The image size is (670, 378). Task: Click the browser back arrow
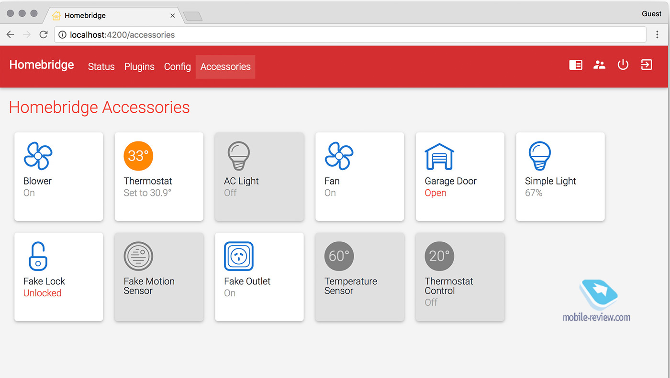(x=10, y=34)
